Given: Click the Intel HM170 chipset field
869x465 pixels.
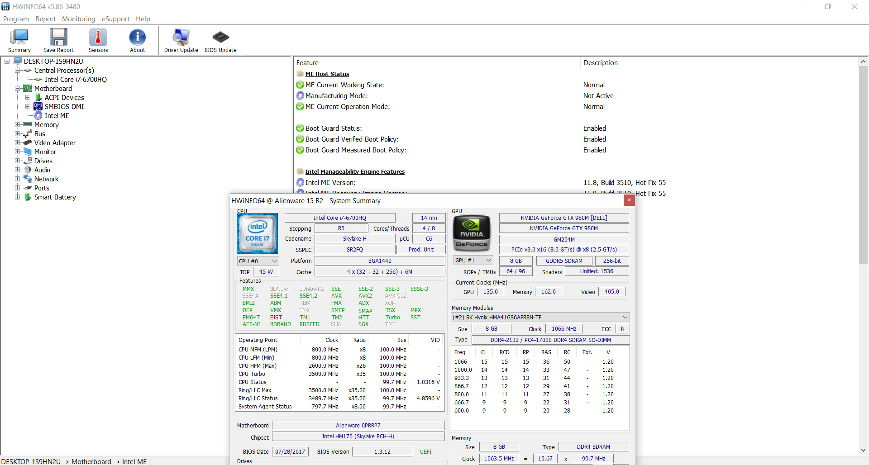Looking at the screenshot, I should click(358, 437).
